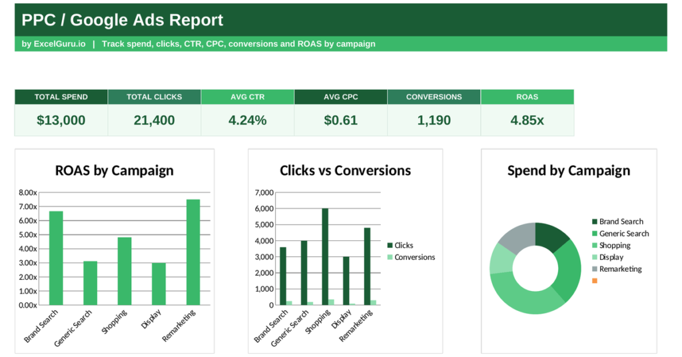Select the 4.85x ROAS value
This screenshot has width=682, height=357.
click(x=527, y=120)
